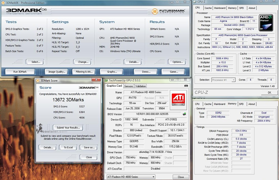
Task: Click the NB Frequency value 2004.4 MHz
Action: tap(264, 121)
